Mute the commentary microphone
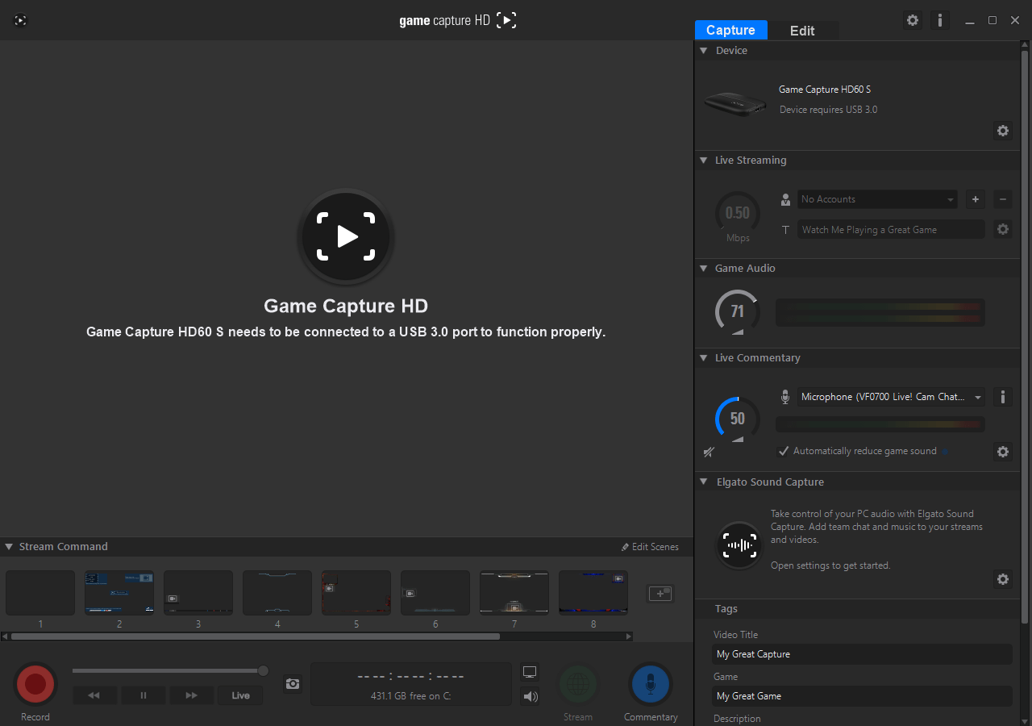 (708, 452)
